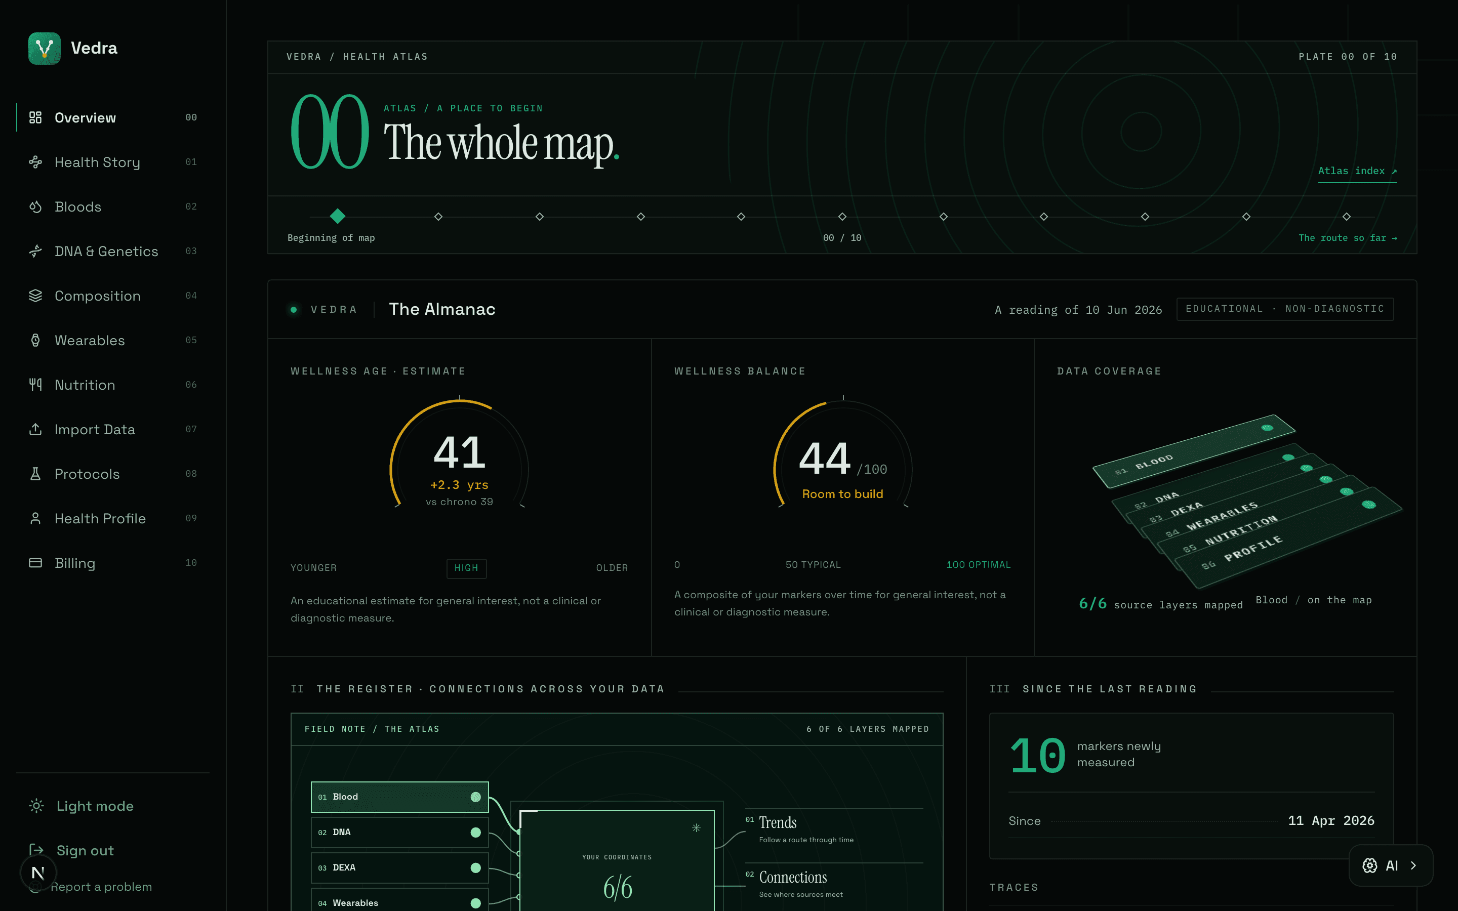Click the DNA & Genetics icon

(x=35, y=251)
